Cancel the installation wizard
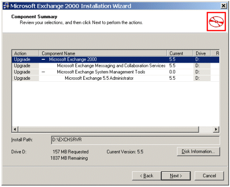 (209, 176)
